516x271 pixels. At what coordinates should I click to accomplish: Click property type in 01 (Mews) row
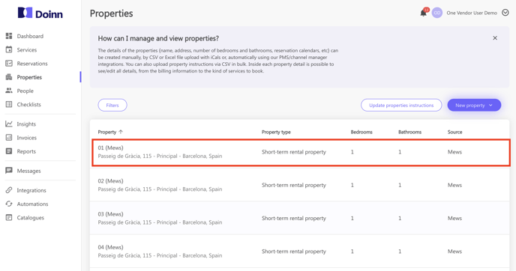tap(294, 152)
